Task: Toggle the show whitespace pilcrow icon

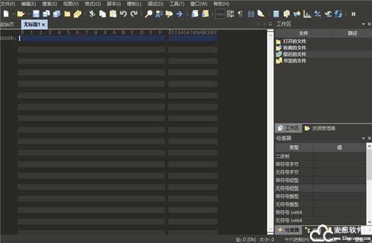Action: pos(240,14)
